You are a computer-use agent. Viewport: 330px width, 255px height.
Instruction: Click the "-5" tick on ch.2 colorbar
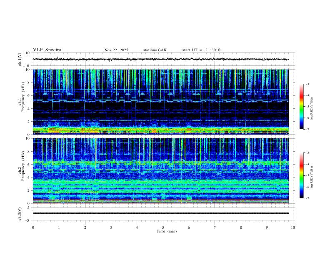pos(307,175)
